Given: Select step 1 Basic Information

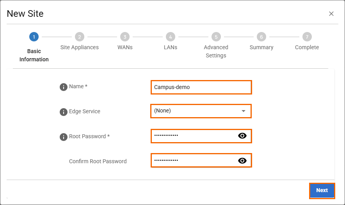Looking at the screenshot, I should click(34, 37).
